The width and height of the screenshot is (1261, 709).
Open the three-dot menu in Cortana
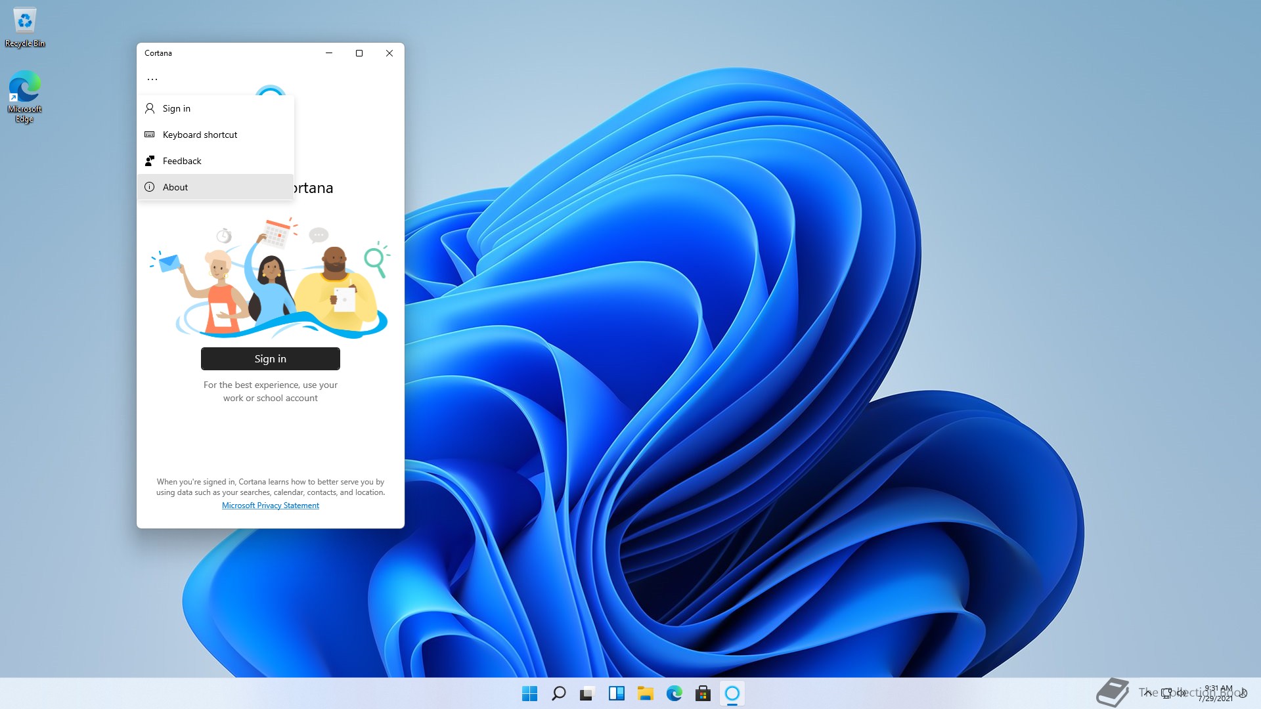point(152,79)
